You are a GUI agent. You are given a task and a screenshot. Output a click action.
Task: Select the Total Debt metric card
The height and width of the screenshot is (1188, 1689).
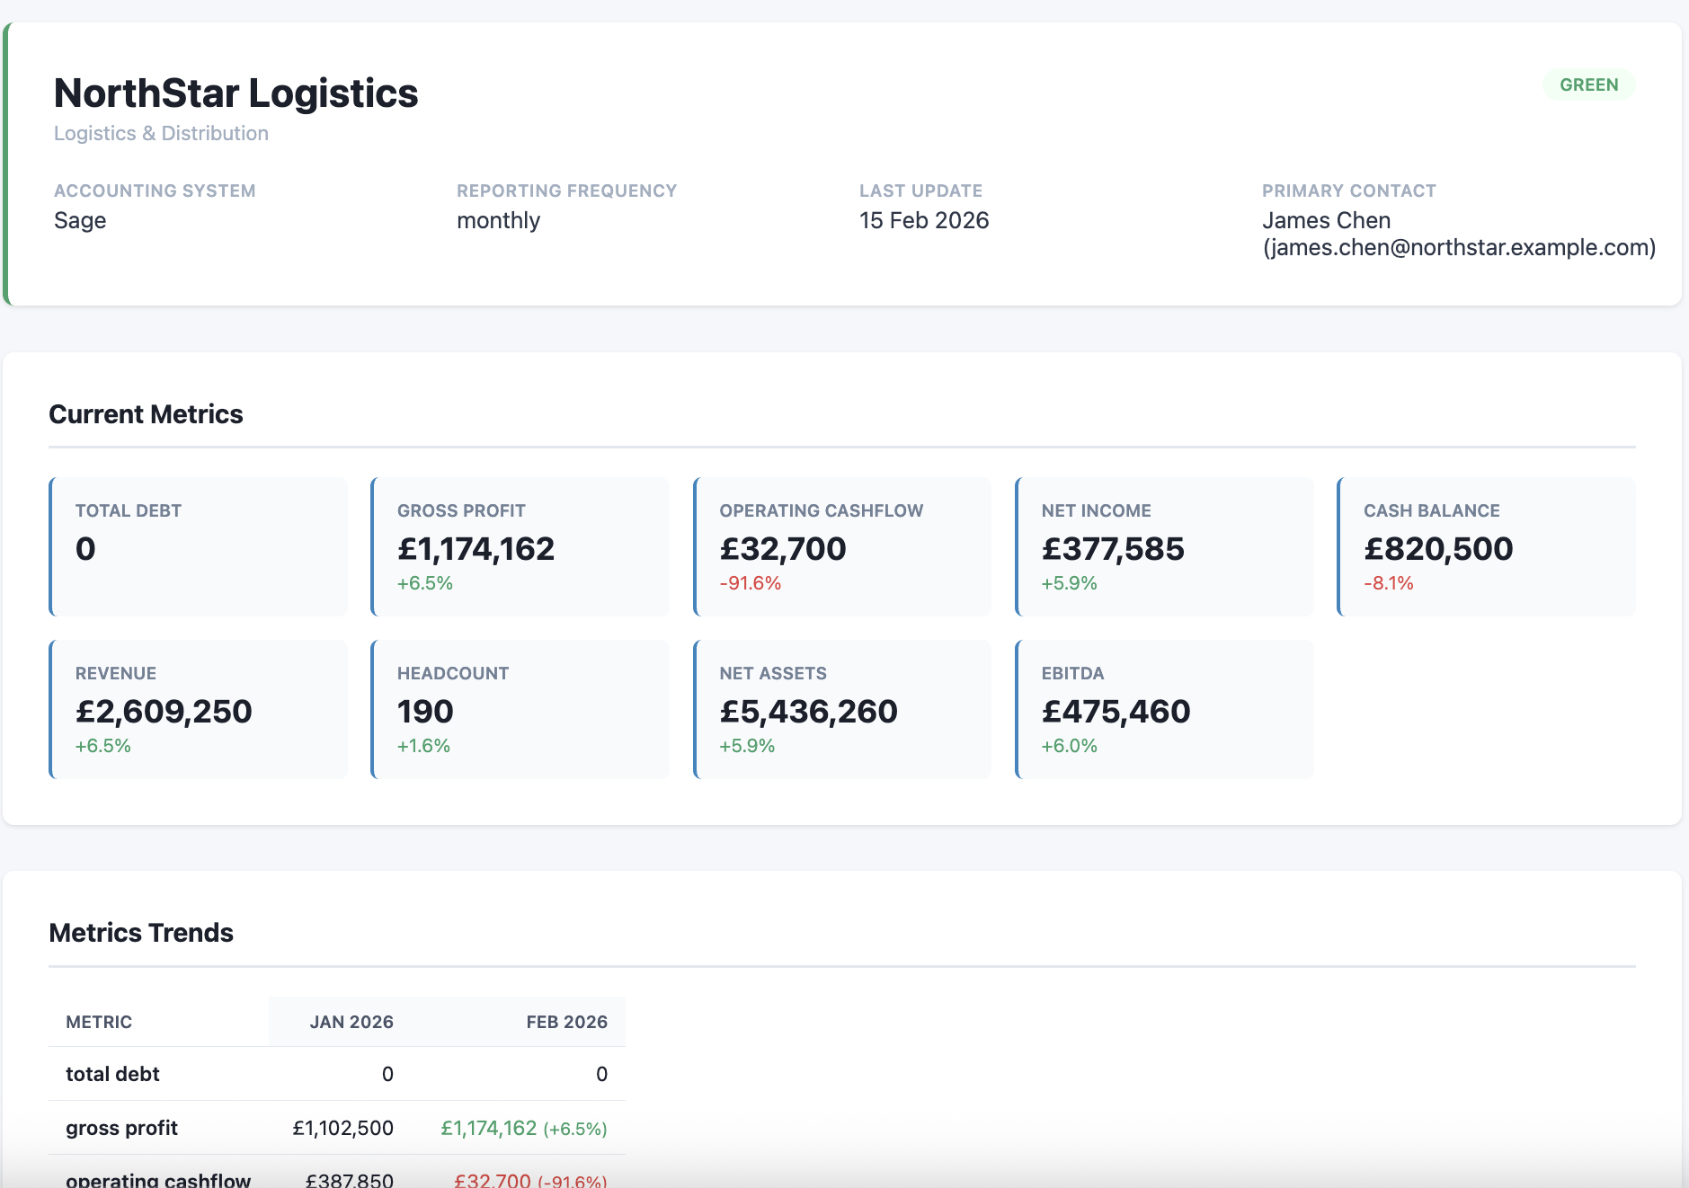click(198, 545)
